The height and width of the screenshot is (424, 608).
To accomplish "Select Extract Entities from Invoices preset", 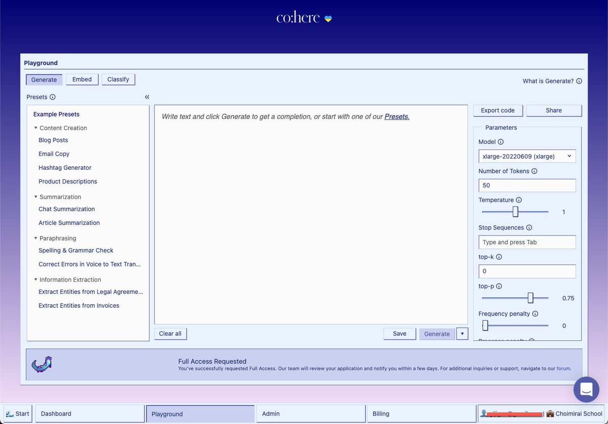I will tap(79, 305).
